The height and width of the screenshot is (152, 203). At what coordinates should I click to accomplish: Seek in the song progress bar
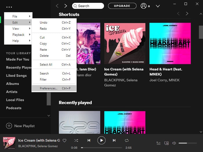101,148
